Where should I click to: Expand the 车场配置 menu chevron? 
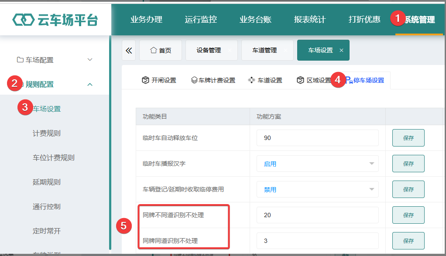point(90,60)
